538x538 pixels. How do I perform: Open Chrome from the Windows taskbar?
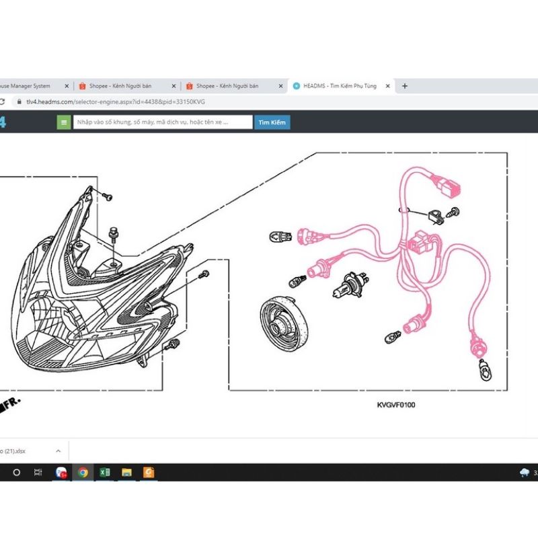pyautogui.click(x=83, y=472)
